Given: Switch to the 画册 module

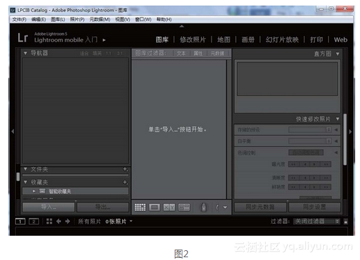Looking at the screenshot, I should 248,40.
